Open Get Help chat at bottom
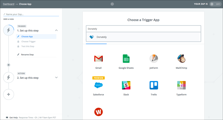Screen dimensions: 223x120 (x=12, y=118)
